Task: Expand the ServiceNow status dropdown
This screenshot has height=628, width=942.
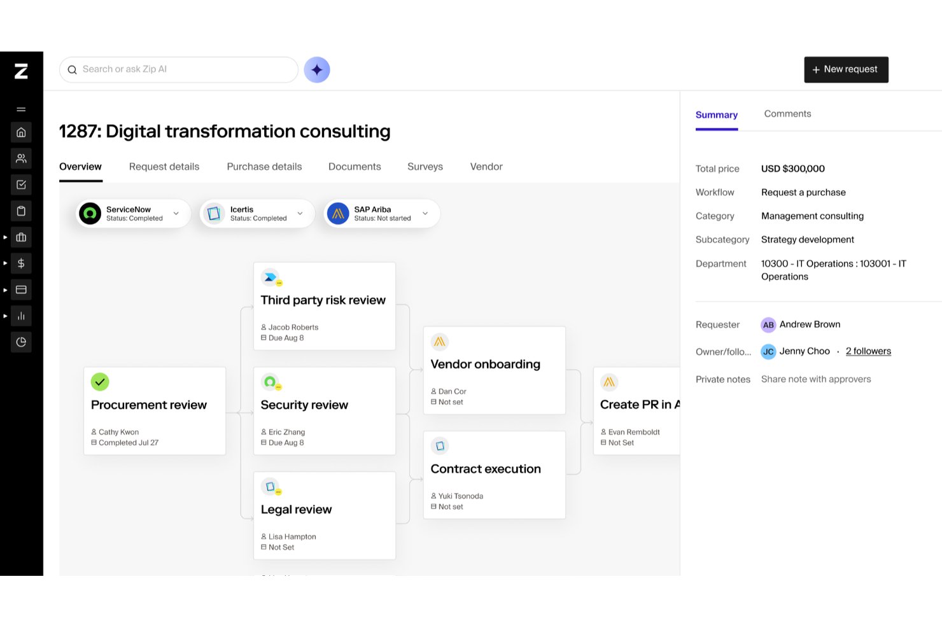Action: [x=176, y=214]
